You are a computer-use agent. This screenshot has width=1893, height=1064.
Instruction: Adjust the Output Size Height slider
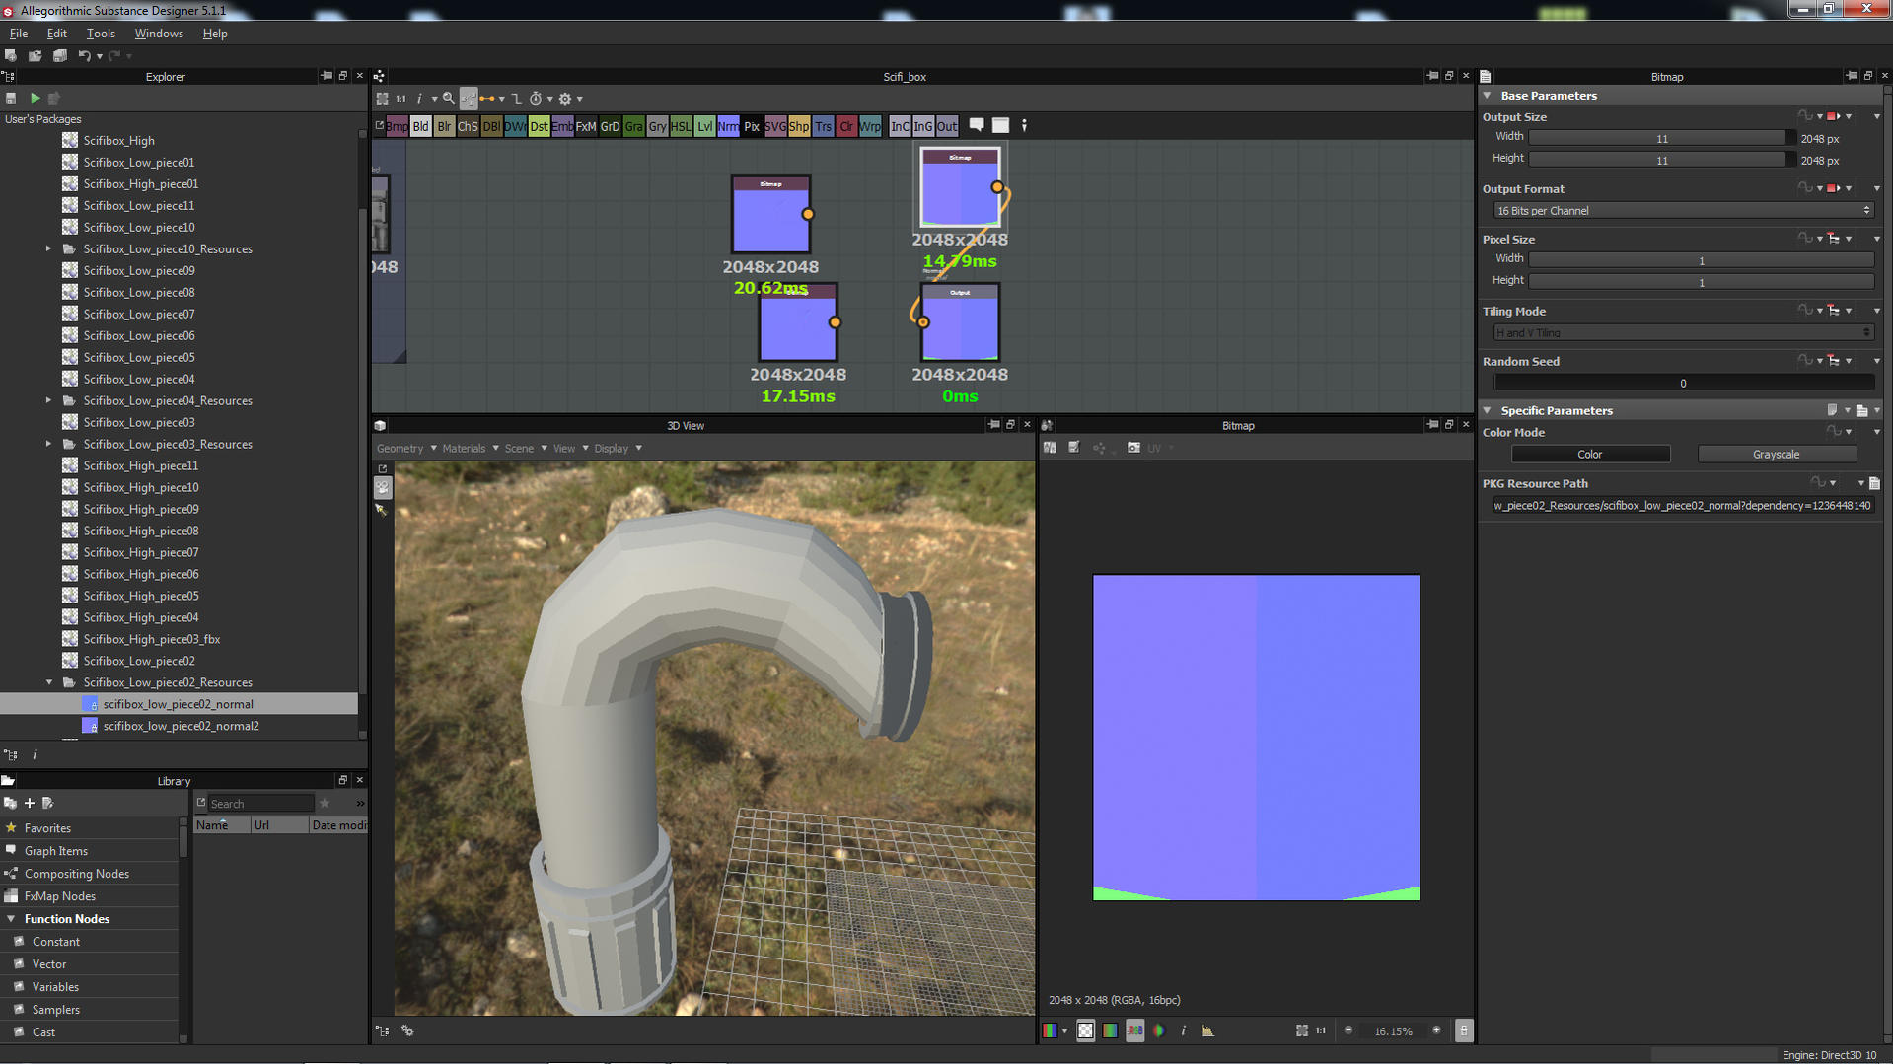pos(1661,161)
